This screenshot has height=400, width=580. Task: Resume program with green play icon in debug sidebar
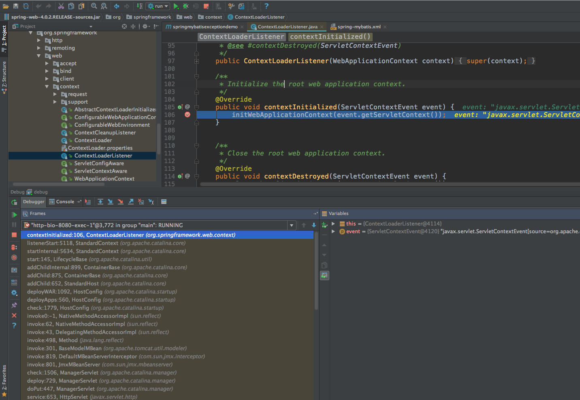[14, 215]
